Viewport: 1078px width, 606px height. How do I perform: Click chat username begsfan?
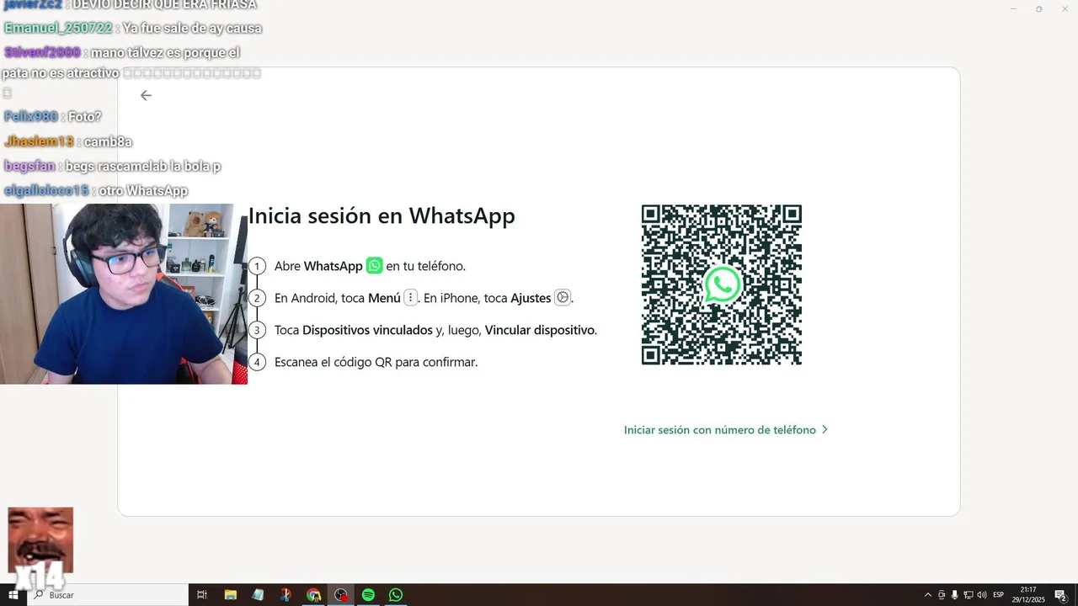pos(29,167)
